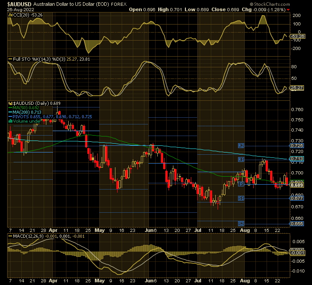
Task: Click the R2 pivot tag
Action: click(x=241, y=145)
